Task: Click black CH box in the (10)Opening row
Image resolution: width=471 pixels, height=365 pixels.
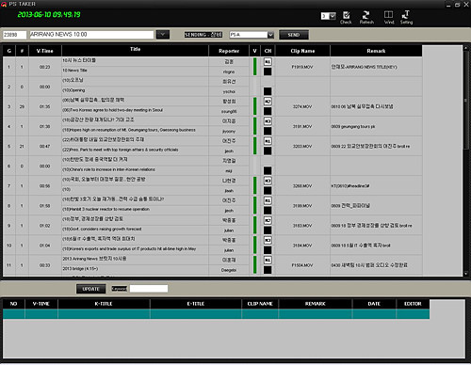Action: point(268,91)
